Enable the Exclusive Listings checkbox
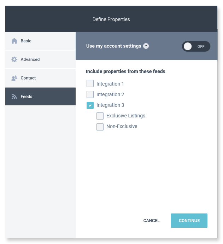Screen dimensions: 223x244 tap(100, 116)
